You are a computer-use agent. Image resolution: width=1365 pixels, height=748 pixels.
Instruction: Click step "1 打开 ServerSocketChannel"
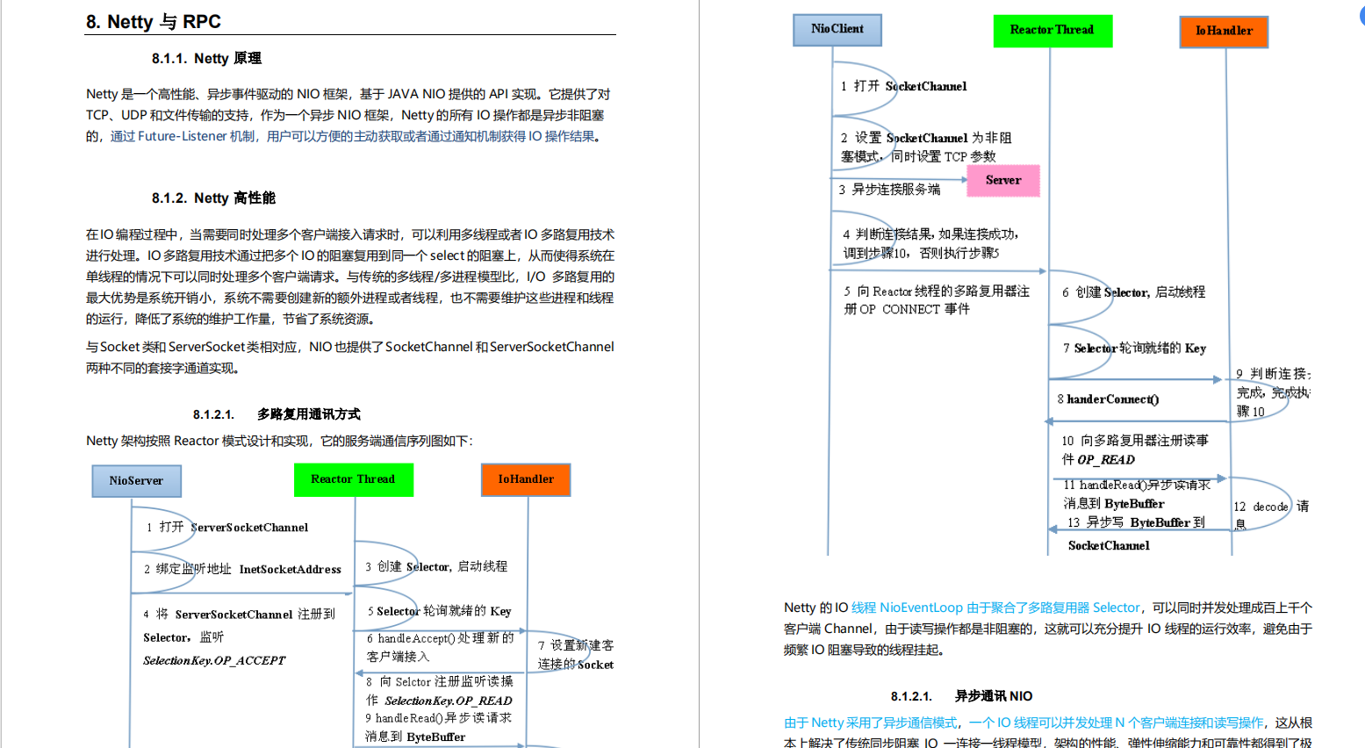[x=227, y=528]
